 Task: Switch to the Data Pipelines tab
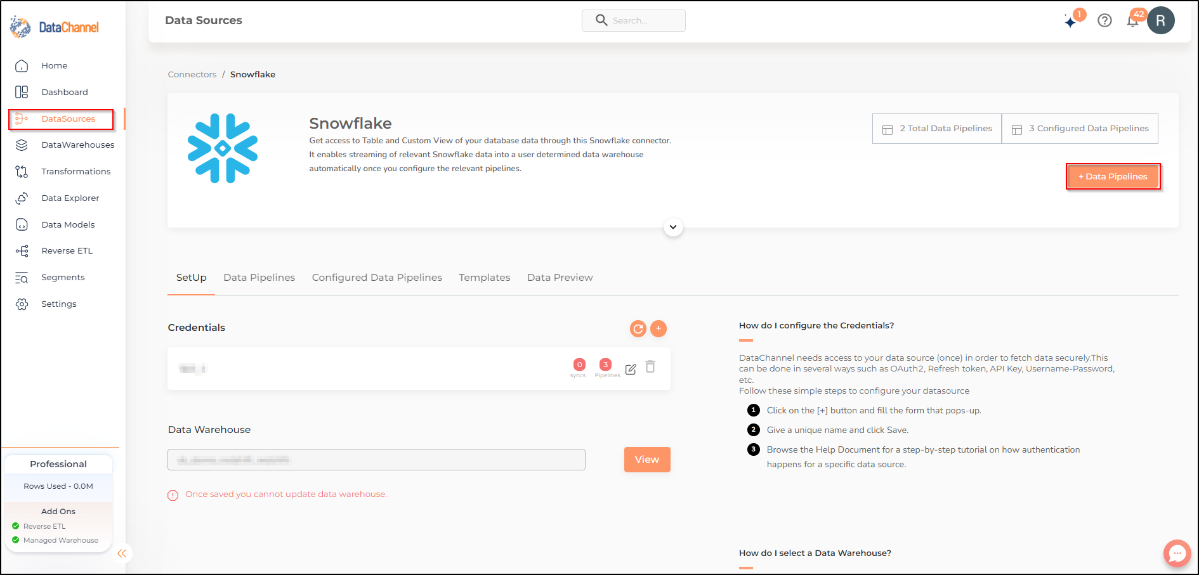pos(259,278)
